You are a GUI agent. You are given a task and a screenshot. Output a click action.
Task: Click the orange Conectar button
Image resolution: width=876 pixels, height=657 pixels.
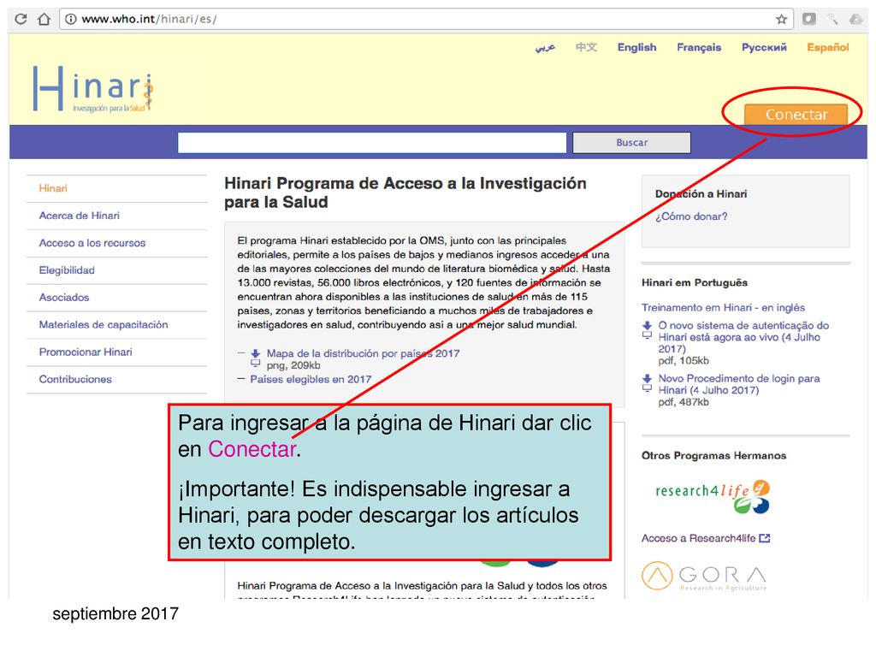click(796, 115)
